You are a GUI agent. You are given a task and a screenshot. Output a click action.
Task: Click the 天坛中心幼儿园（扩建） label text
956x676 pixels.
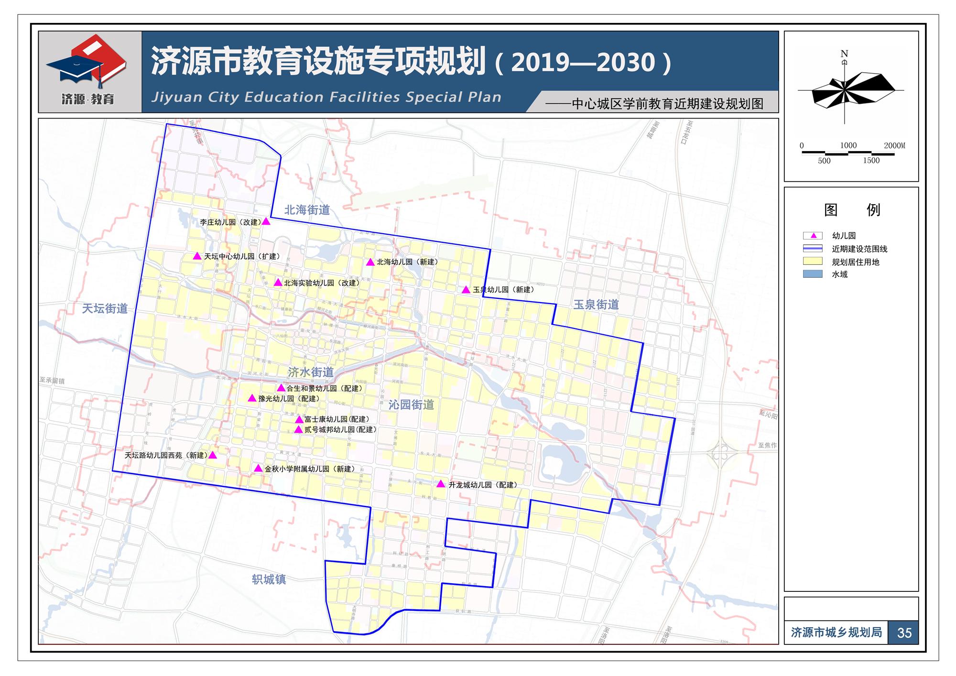coord(242,257)
